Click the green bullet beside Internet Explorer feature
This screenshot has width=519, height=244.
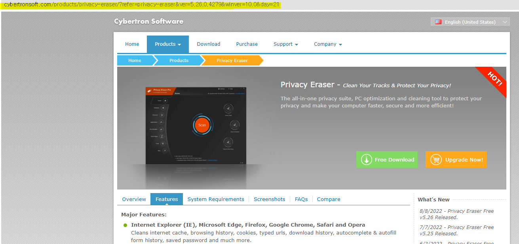click(x=125, y=225)
